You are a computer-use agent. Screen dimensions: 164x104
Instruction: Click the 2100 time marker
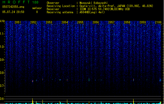click(x=158, y=22)
